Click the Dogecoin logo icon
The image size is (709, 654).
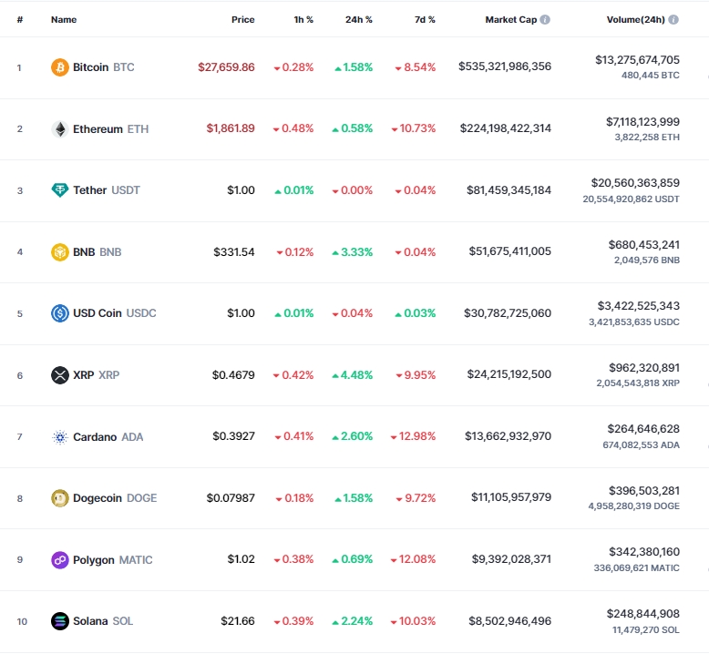click(x=59, y=498)
